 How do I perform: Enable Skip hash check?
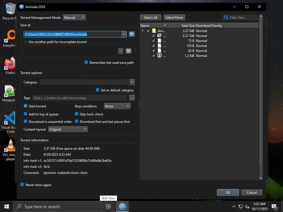[x=77, y=114]
